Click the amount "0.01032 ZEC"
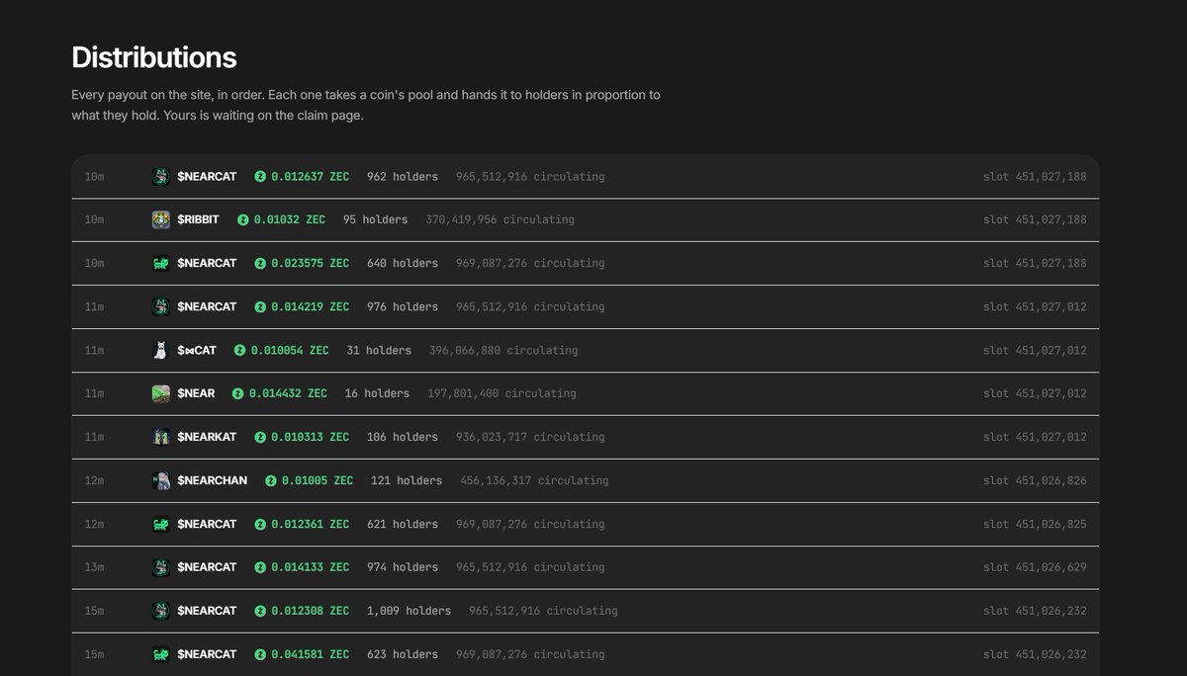The image size is (1187, 676). tap(290, 219)
